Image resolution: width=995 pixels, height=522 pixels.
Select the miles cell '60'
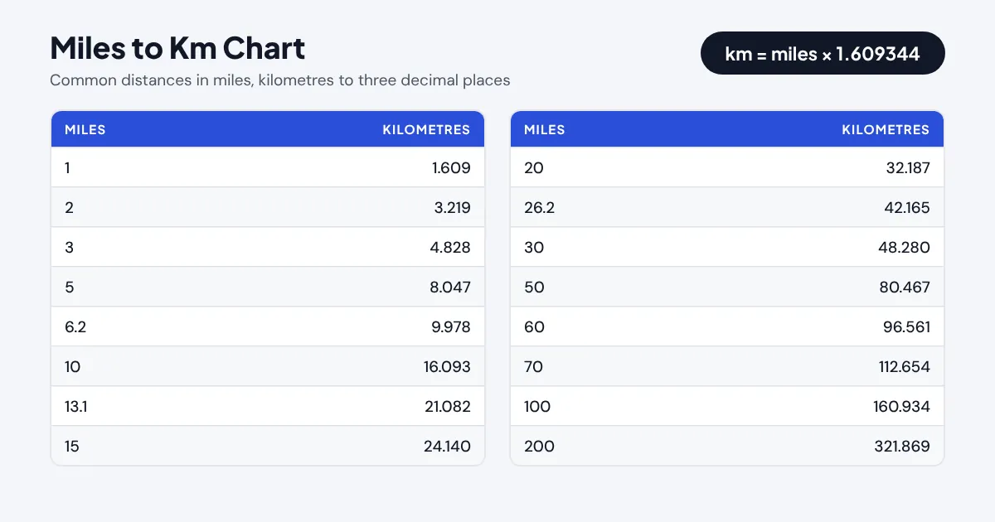coord(534,326)
